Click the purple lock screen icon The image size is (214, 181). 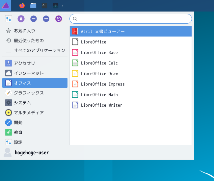tap(21, 19)
